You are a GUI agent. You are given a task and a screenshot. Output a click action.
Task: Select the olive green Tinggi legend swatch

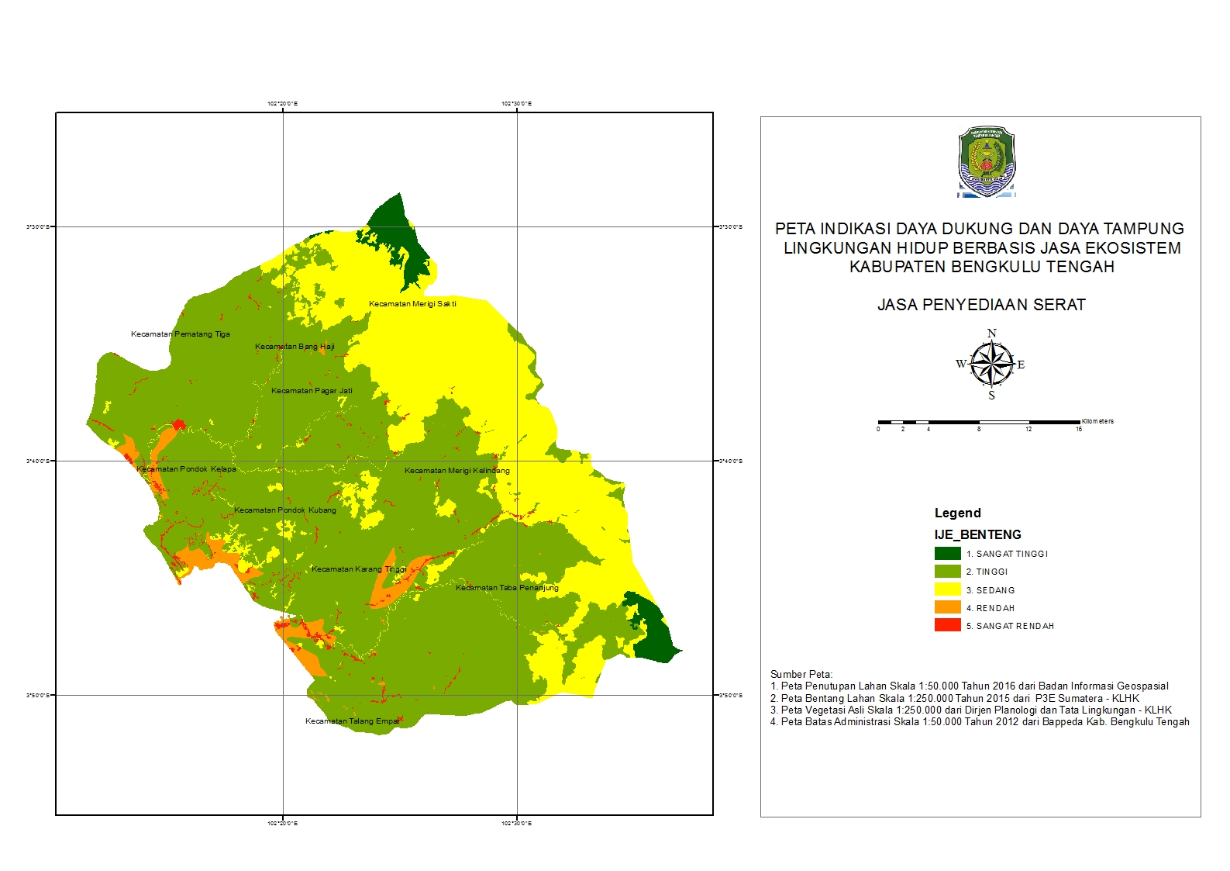pos(947,572)
